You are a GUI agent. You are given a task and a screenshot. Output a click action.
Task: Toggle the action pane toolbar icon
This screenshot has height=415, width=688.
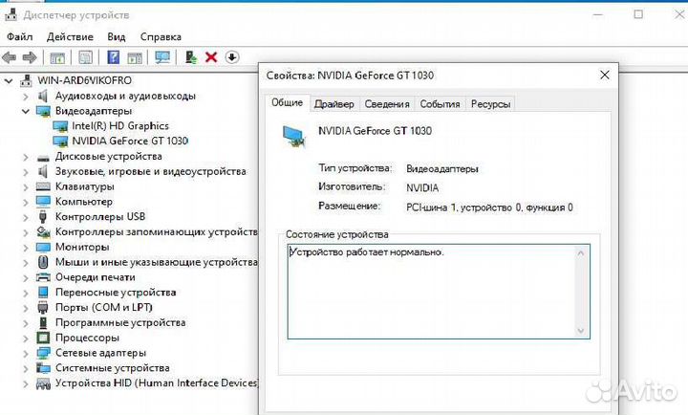135,57
